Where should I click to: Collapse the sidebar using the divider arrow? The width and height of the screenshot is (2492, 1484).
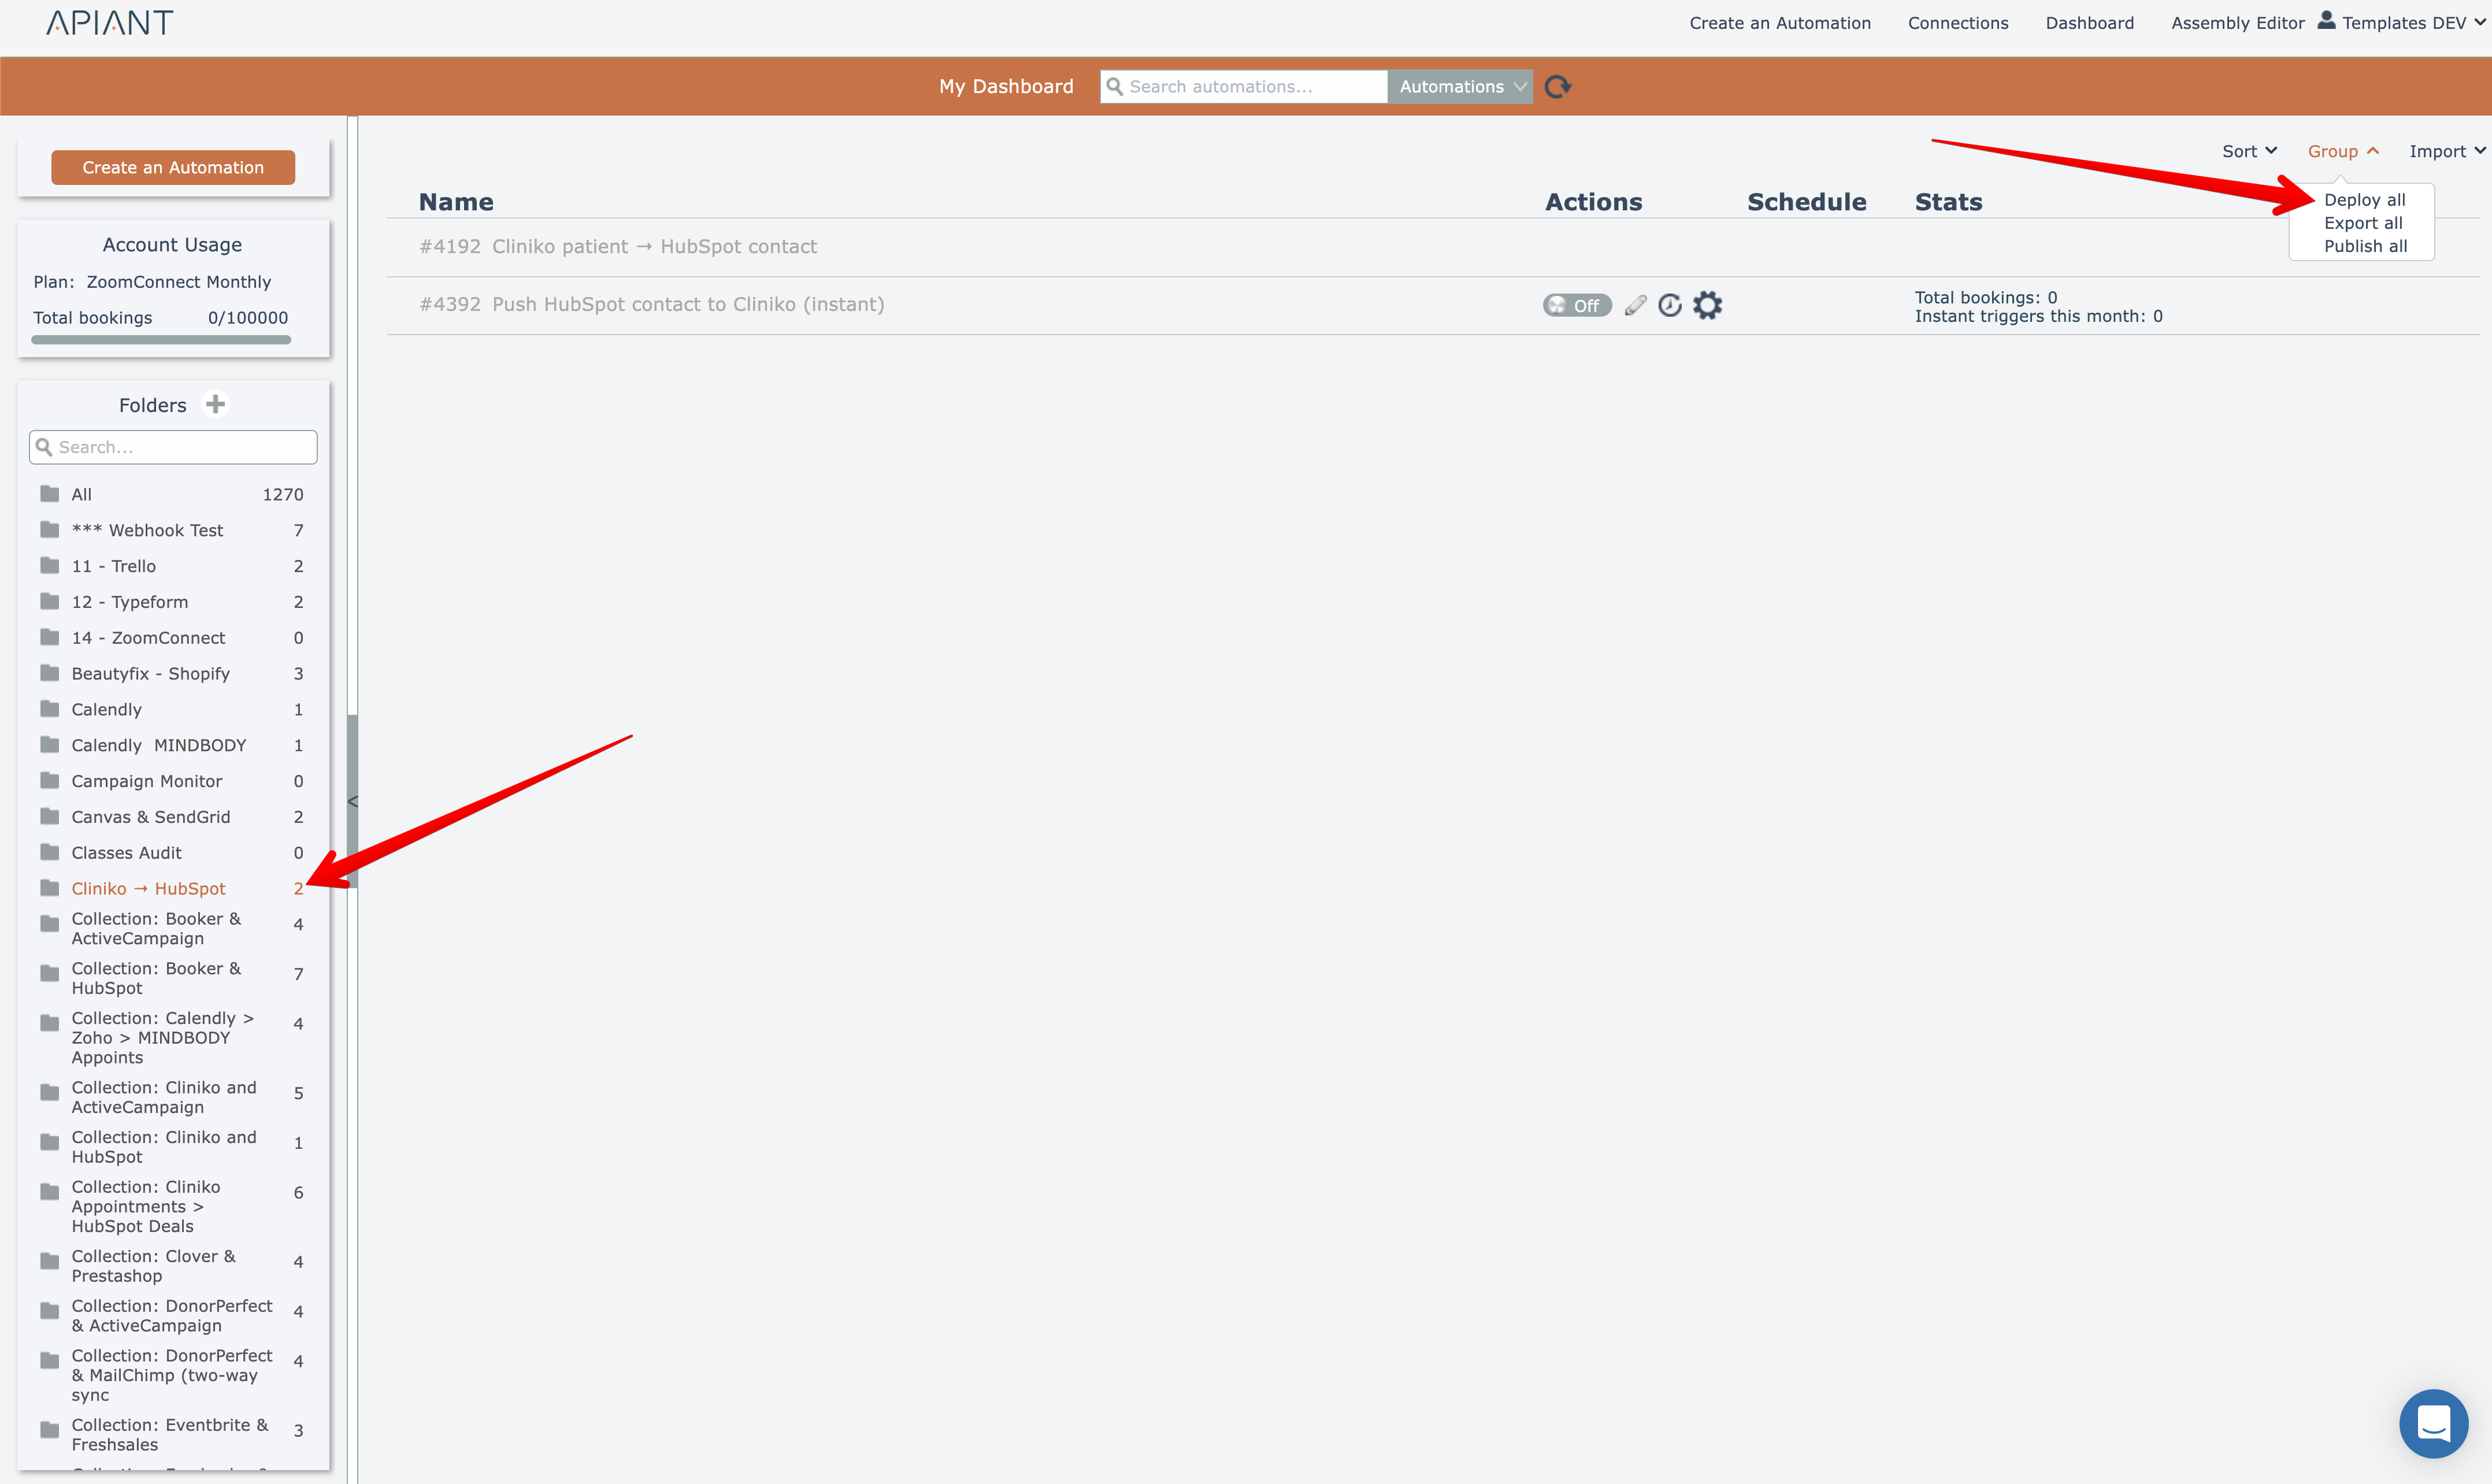[352, 801]
